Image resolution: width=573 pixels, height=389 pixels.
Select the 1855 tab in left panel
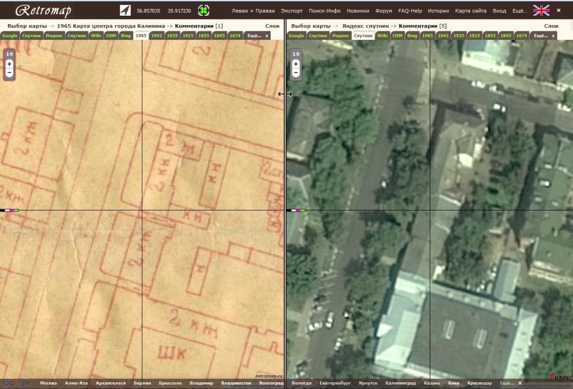204,36
